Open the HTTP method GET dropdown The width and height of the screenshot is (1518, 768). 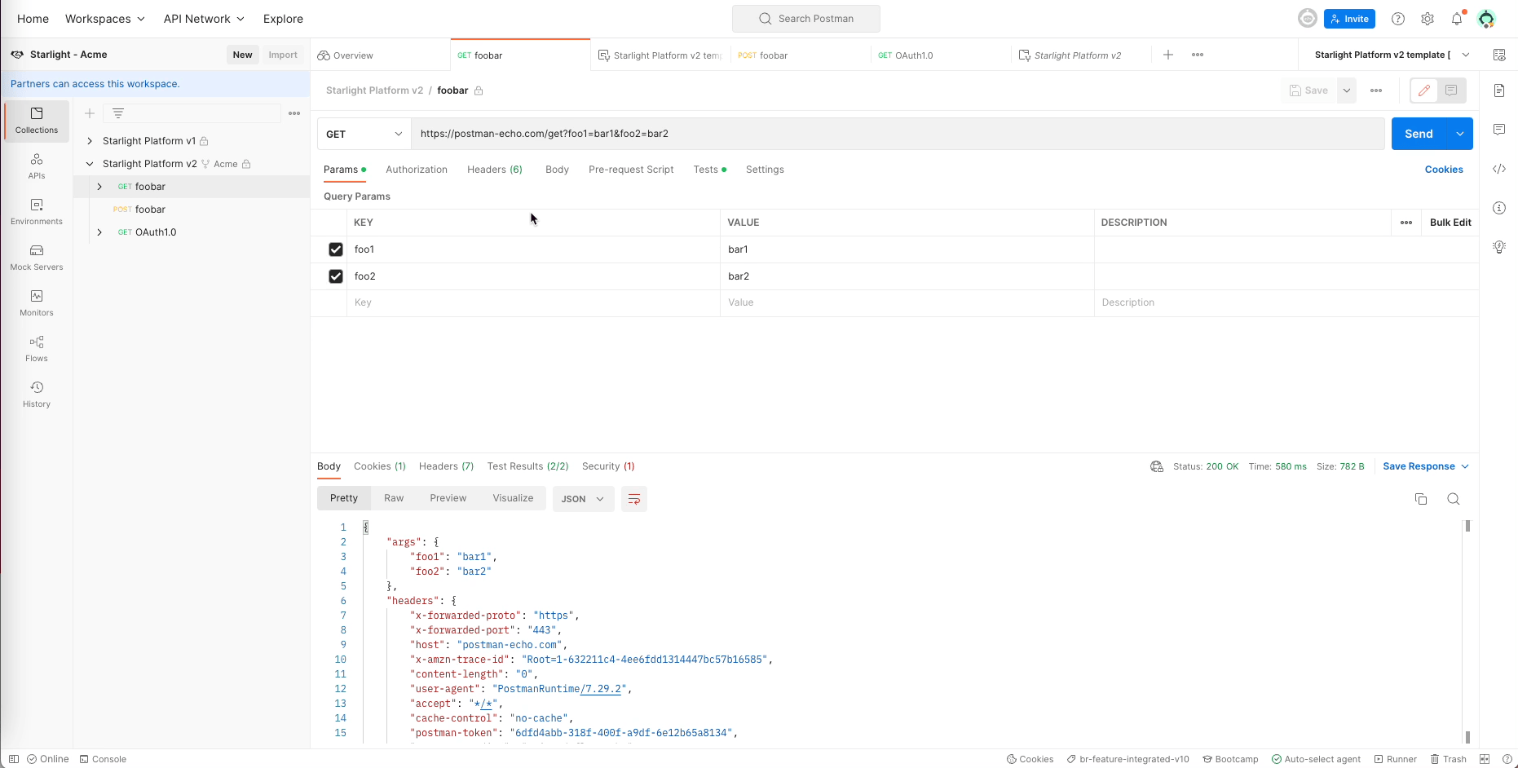pyautogui.click(x=364, y=134)
